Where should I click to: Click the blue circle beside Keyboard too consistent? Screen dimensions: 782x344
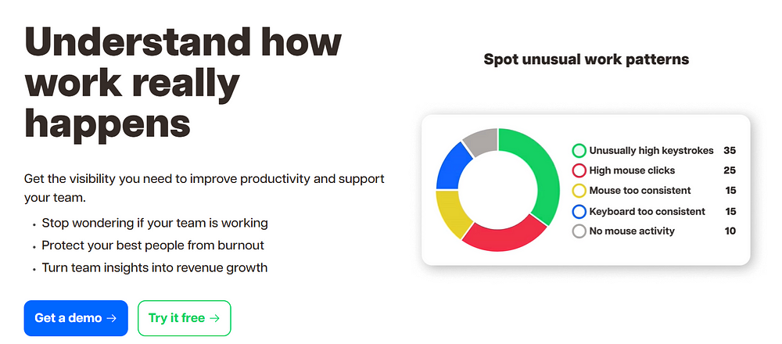point(579,211)
